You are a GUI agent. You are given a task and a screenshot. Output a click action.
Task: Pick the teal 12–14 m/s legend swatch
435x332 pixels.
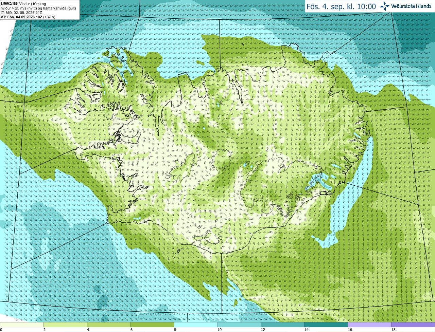[x=283, y=325]
